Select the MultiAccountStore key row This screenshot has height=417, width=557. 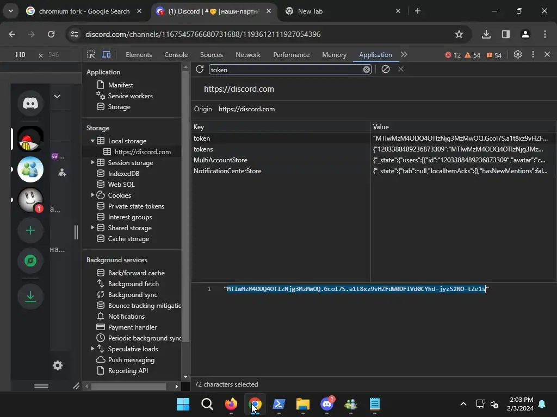pos(374,160)
